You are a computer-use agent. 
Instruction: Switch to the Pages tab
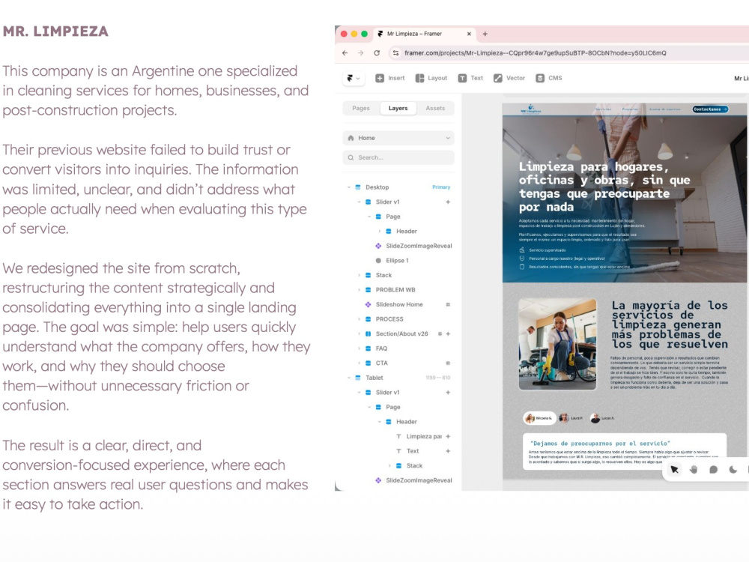pyautogui.click(x=361, y=109)
